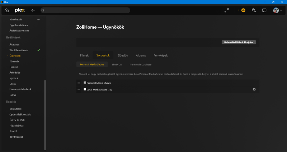Image resolution: width=287 pixels, height=152 pixels.
Task: Open the Albums tab
Action: [141, 55]
